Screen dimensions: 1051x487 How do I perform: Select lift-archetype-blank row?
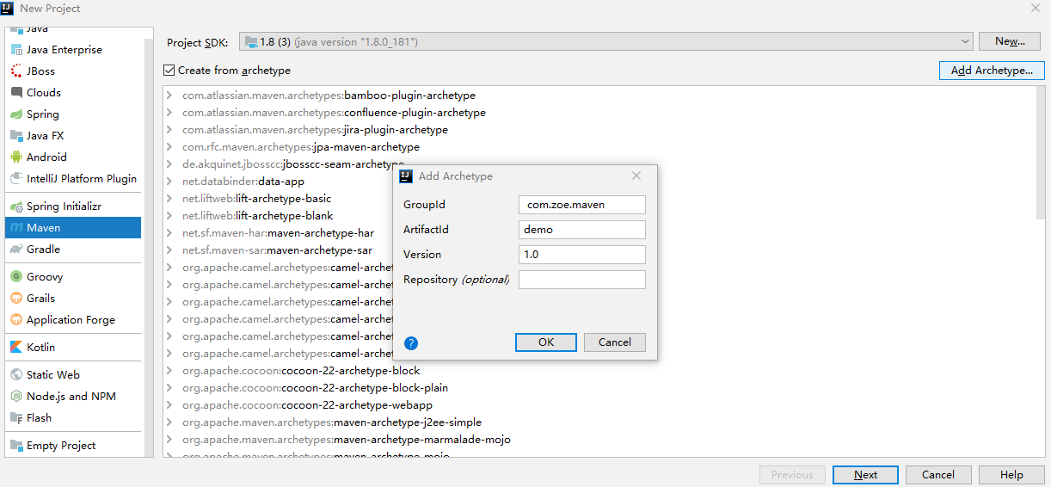click(257, 216)
